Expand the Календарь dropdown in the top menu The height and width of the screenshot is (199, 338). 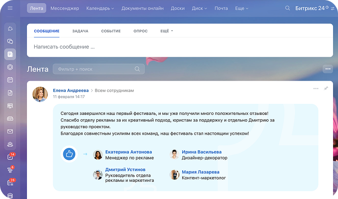pos(100,8)
